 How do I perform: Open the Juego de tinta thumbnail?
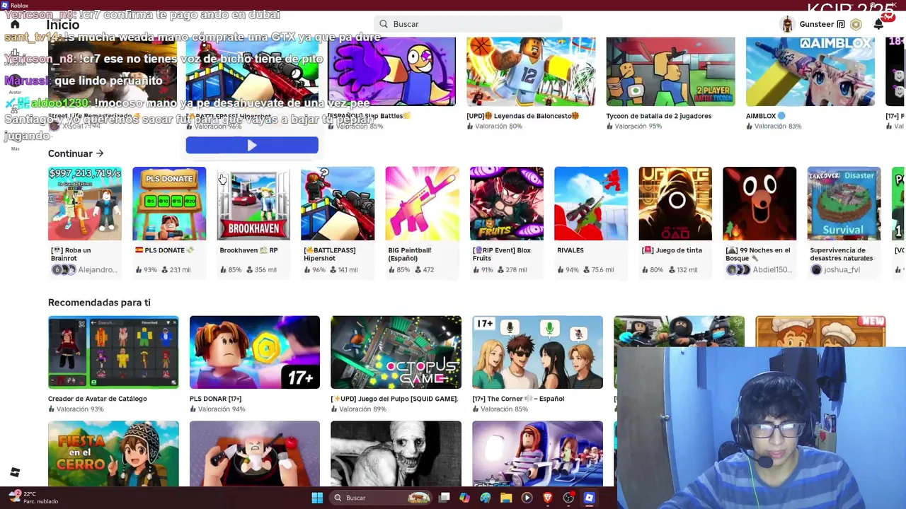click(x=675, y=204)
